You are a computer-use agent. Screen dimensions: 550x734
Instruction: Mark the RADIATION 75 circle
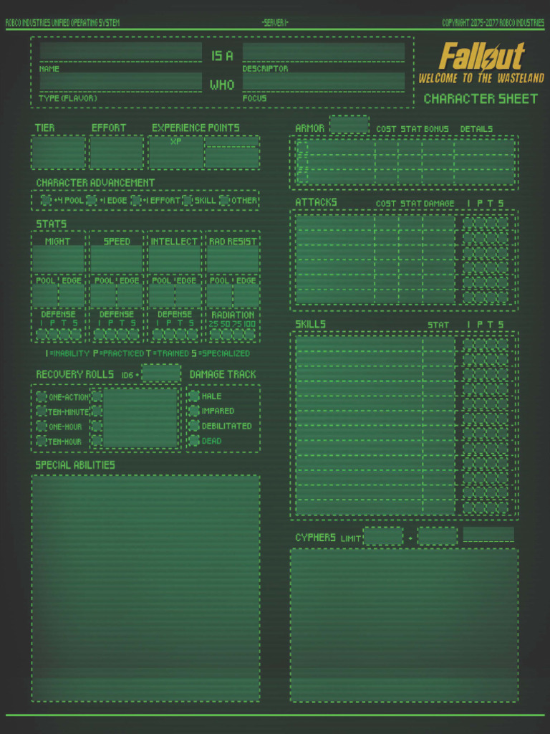[238, 334]
